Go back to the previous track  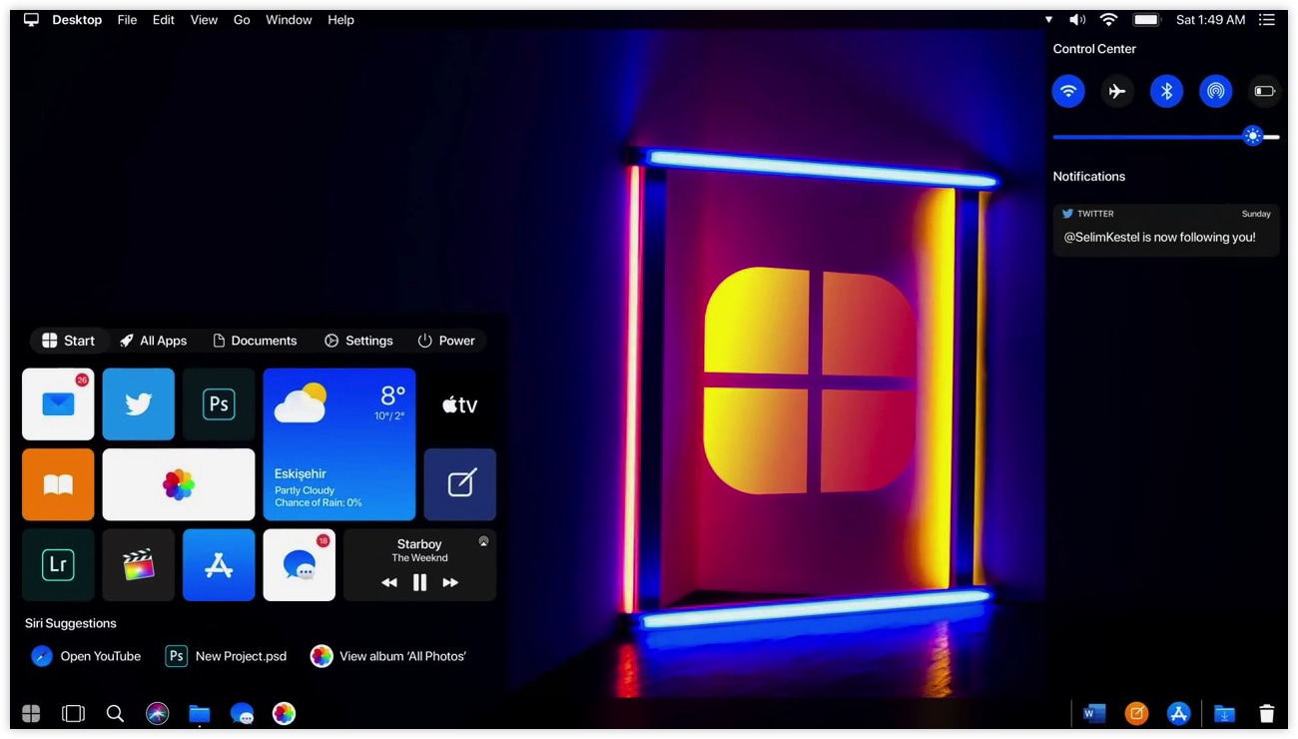pyautogui.click(x=389, y=582)
